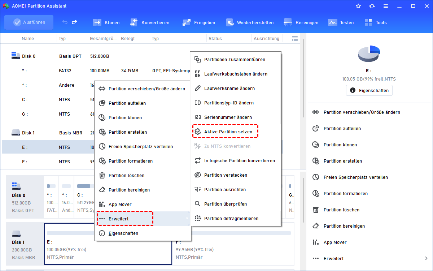The width and height of the screenshot is (433, 271).
Task: Open the Wiederherstellen toolbar item
Action: click(250, 22)
